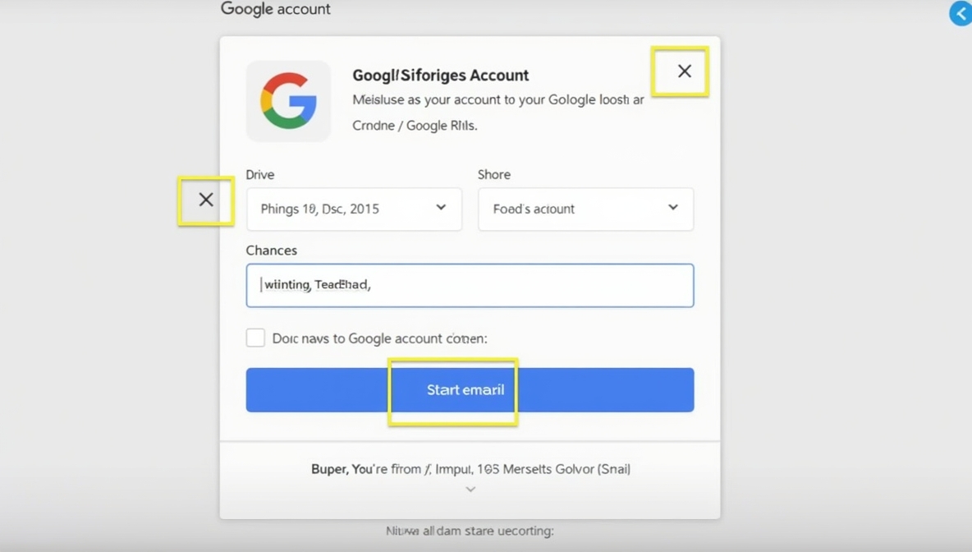
Task: Tick the "Doic navs to Google account" checkbox
Action: [x=255, y=338]
